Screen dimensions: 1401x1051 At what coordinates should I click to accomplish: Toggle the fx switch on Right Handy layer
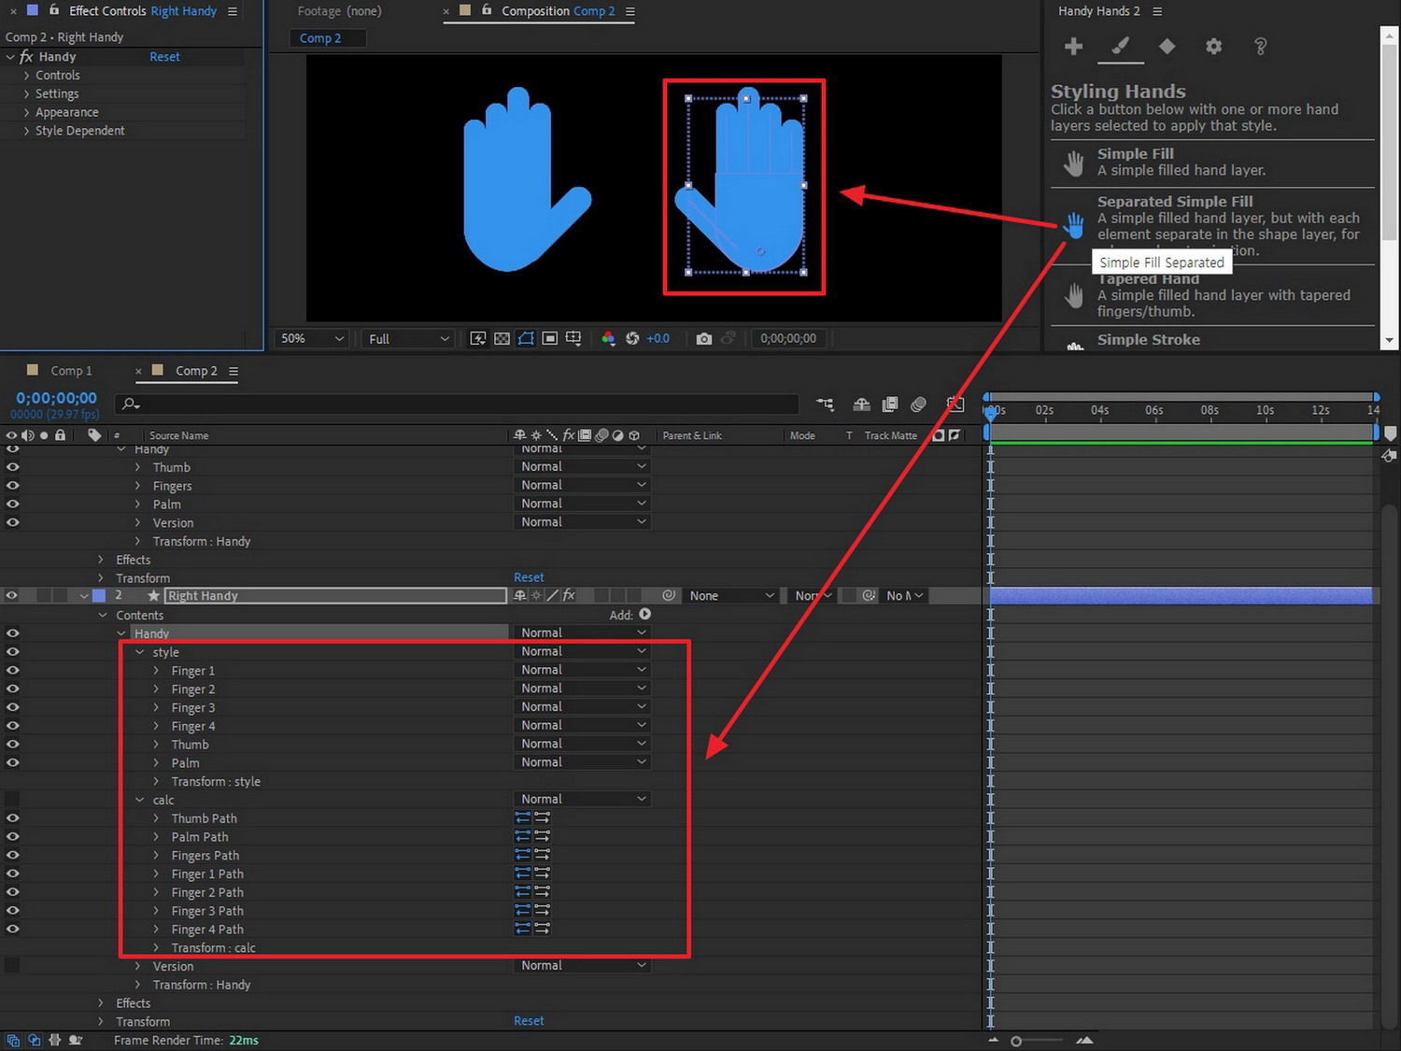pyautogui.click(x=568, y=595)
